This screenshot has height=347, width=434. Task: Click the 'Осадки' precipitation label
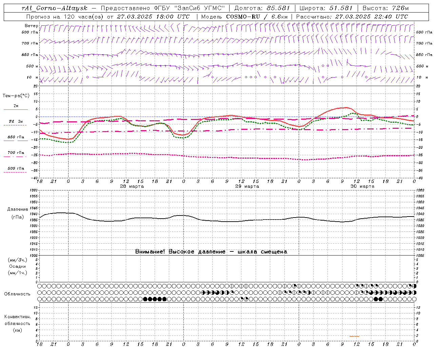pyautogui.click(x=18, y=266)
